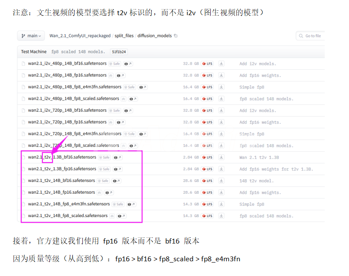
Task: Download the wan2.1_t2v_1.3B_fp16.safetensors file
Action: click(x=221, y=169)
